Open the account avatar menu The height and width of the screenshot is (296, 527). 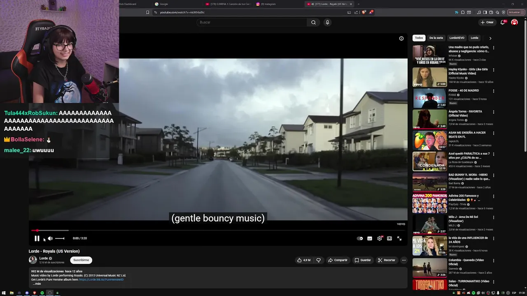pos(514,22)
